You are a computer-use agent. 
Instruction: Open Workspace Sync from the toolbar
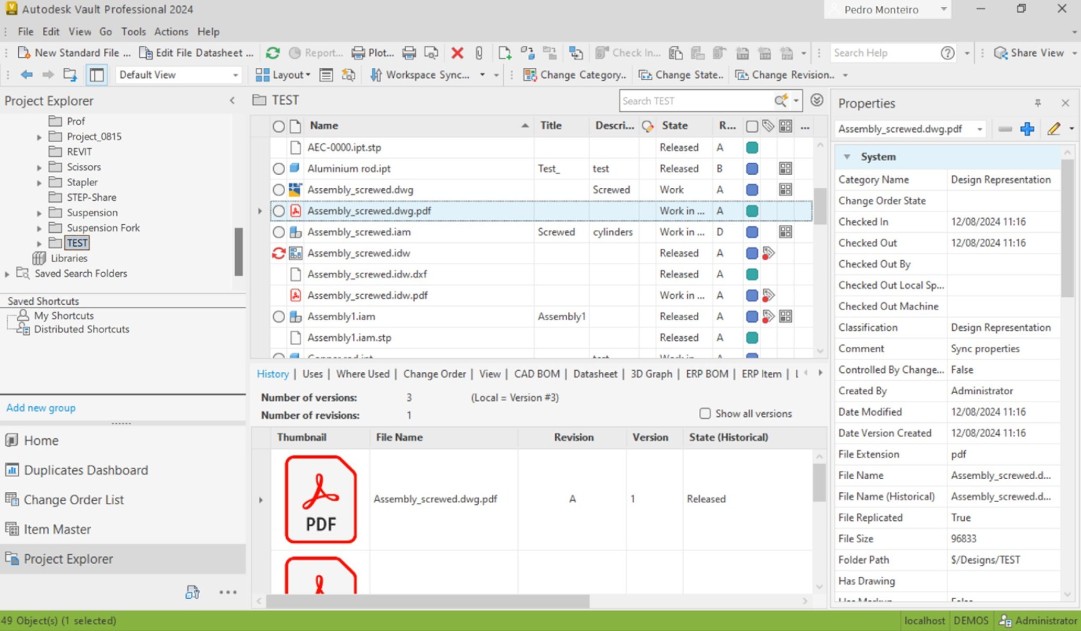(x=376, y=75)
